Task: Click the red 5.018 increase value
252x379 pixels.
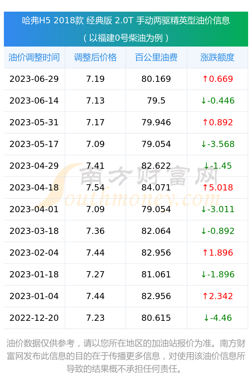Action: tap(217, 187)
